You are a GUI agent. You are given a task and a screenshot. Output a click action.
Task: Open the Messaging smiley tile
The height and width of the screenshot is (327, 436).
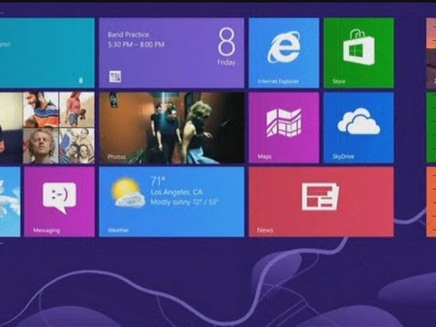point(59,202)
